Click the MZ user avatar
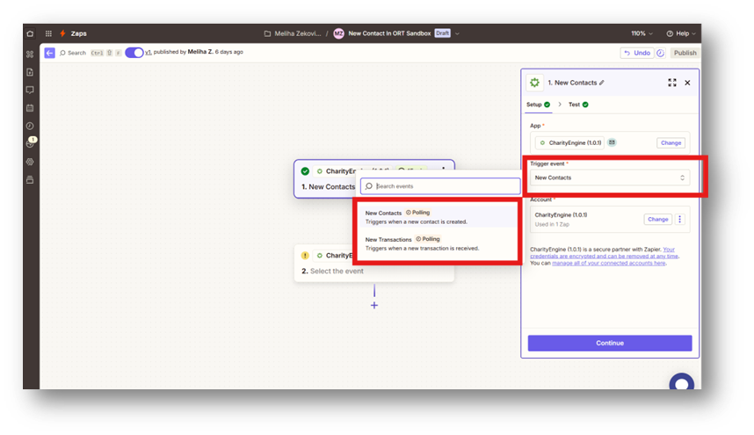 (338, 33)
